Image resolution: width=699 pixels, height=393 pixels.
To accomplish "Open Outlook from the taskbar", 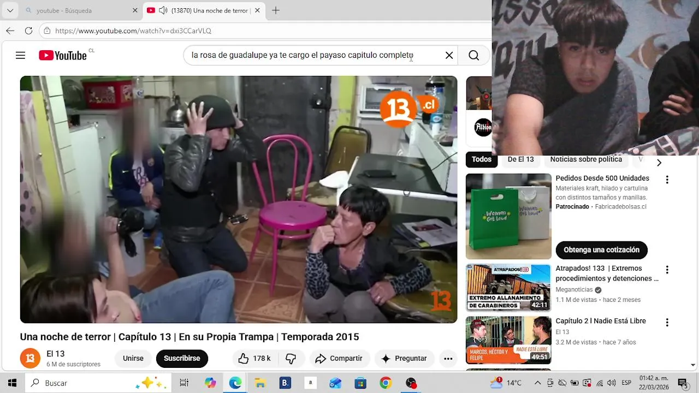I will 335,383.
